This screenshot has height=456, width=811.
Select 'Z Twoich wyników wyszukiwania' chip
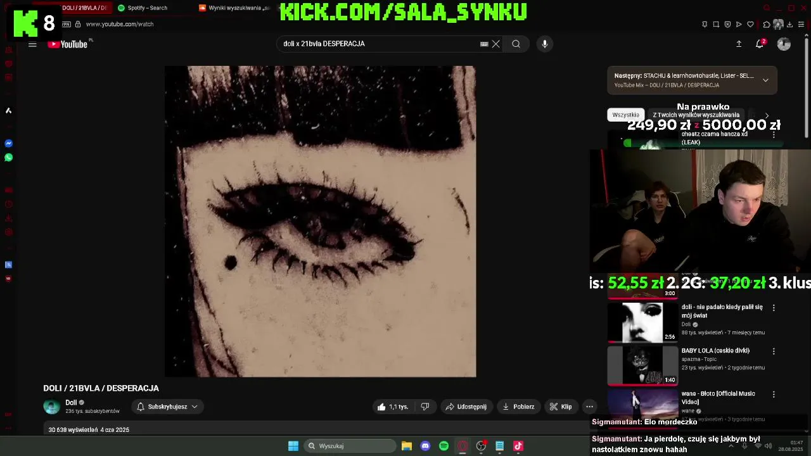point(696,115)
